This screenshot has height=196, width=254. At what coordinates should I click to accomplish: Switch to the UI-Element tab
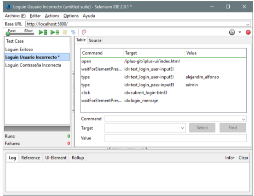click(x=56, y=158)
